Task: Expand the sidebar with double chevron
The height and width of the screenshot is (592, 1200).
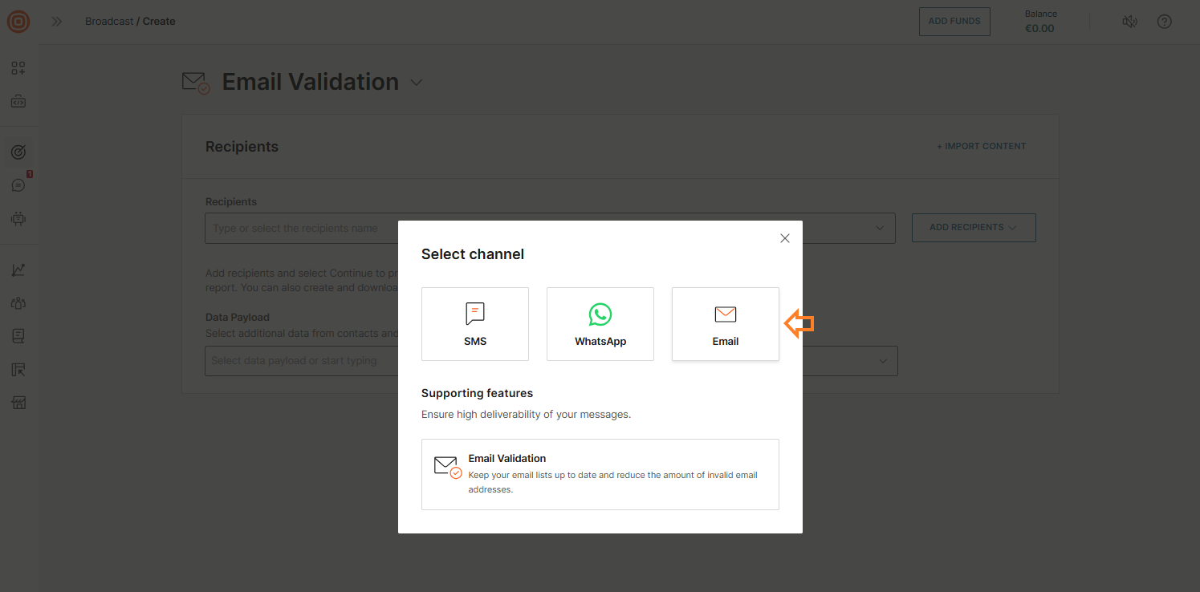Action: tap(57, 22)
